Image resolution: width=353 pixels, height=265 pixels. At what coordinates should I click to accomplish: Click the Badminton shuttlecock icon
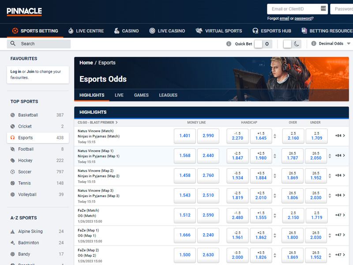(13, 242)
